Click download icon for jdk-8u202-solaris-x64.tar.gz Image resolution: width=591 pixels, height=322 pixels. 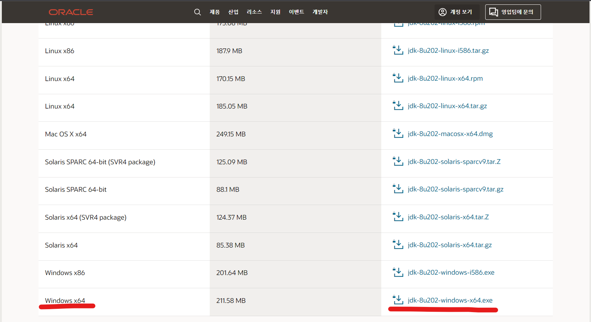(x=398, y=245)
